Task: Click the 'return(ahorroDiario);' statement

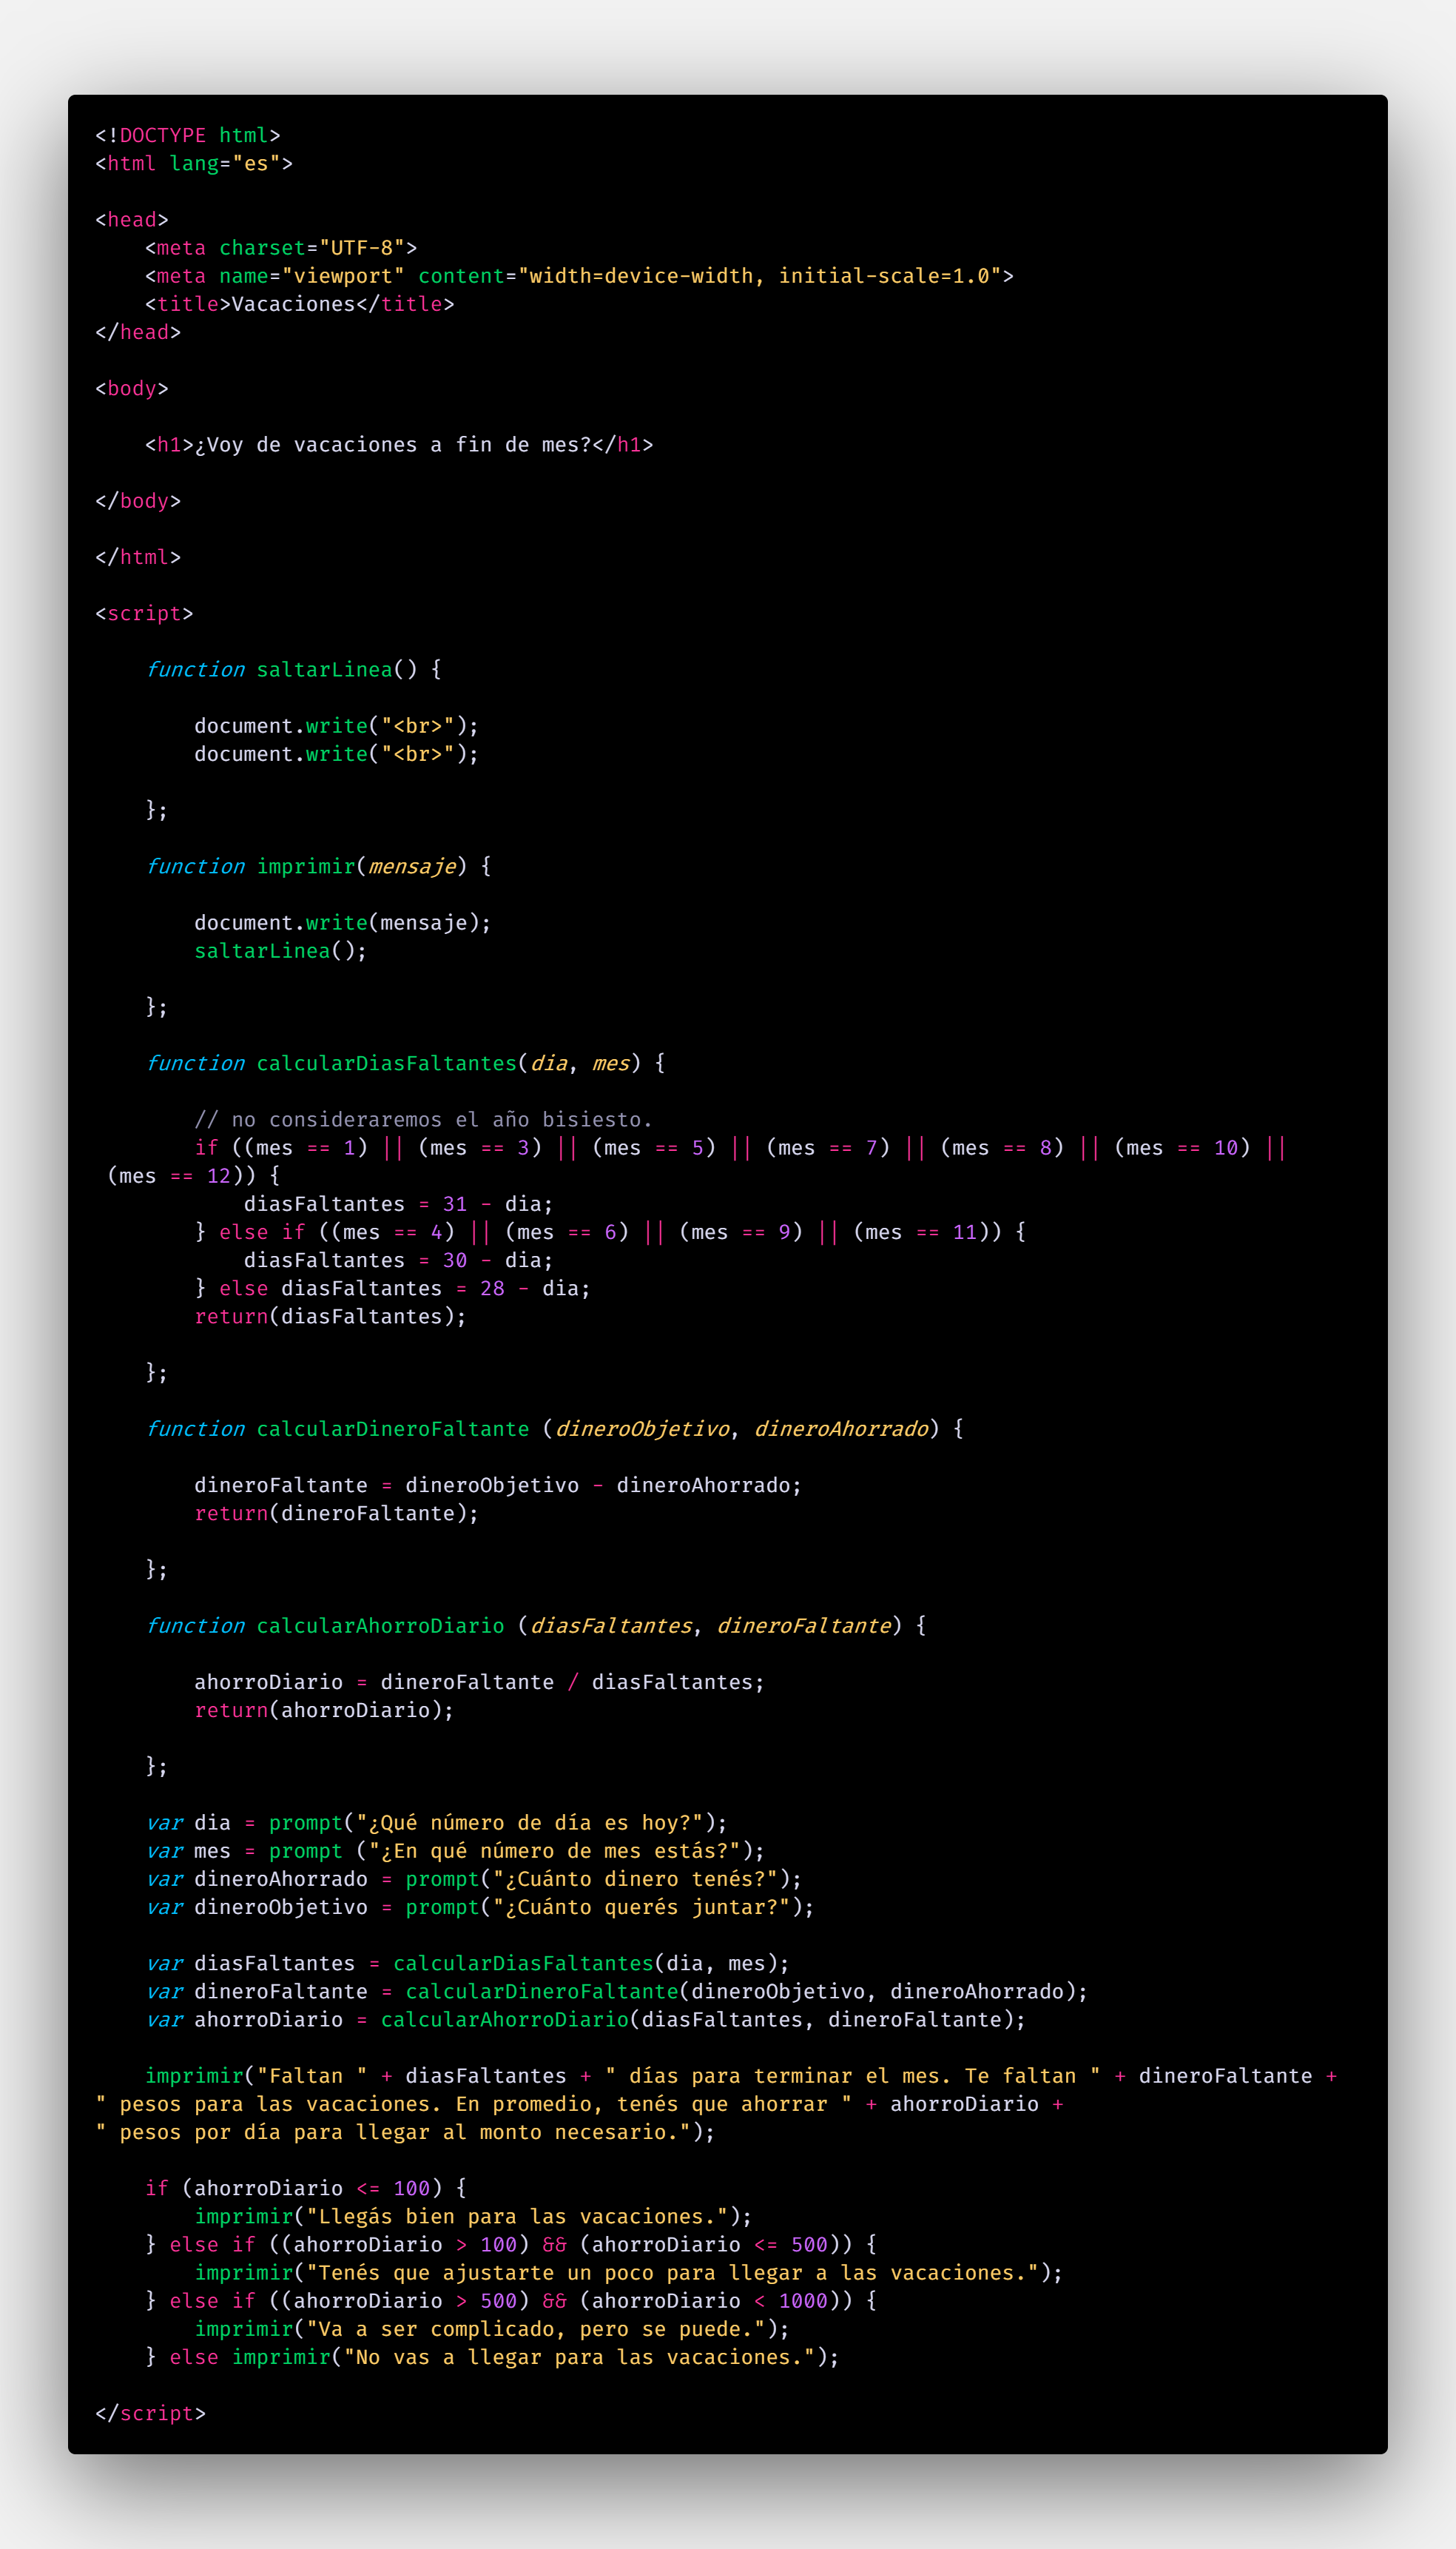Action: click(x=324, y=1710)
